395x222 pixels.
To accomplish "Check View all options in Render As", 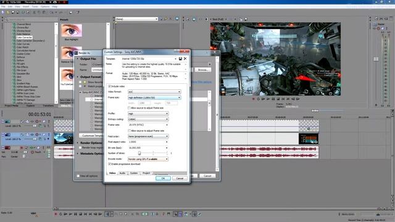I will click(x=78, y=176).
